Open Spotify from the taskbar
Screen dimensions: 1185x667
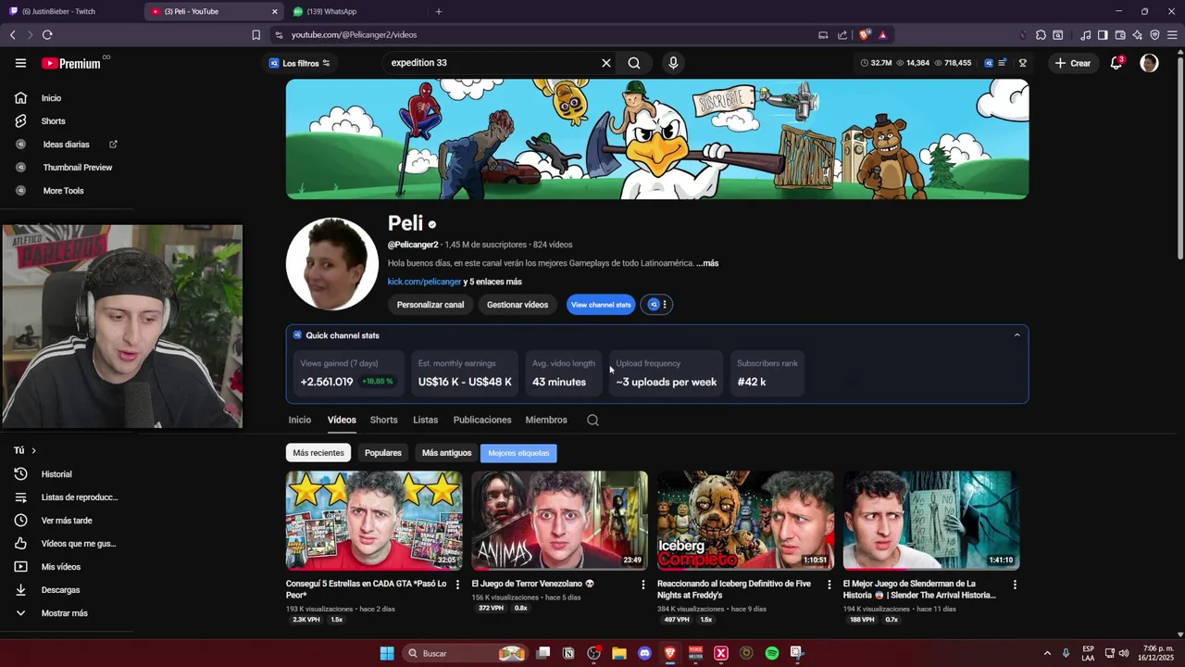coord(772,653)
